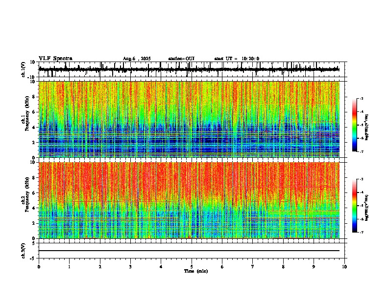Click the "1" tick on the Time axis

pyautogui.click(x=69, y=267)
